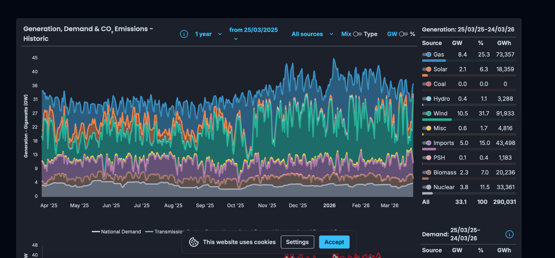The width and height of the screenshot is (555, 258).
Task: Switch the GW/% units toggle
Action: pyautogui.click(x=403, y=34)
